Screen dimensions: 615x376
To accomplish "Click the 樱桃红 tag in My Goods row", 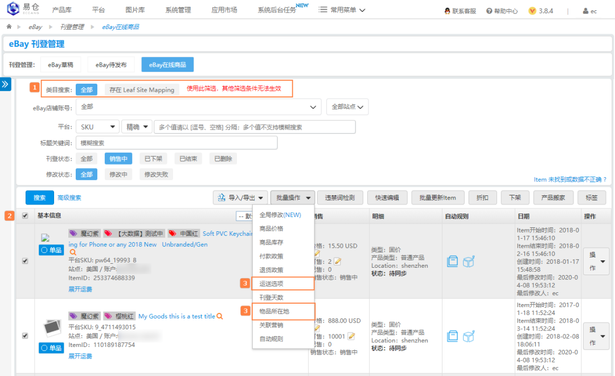I will [x=119, y=316].
